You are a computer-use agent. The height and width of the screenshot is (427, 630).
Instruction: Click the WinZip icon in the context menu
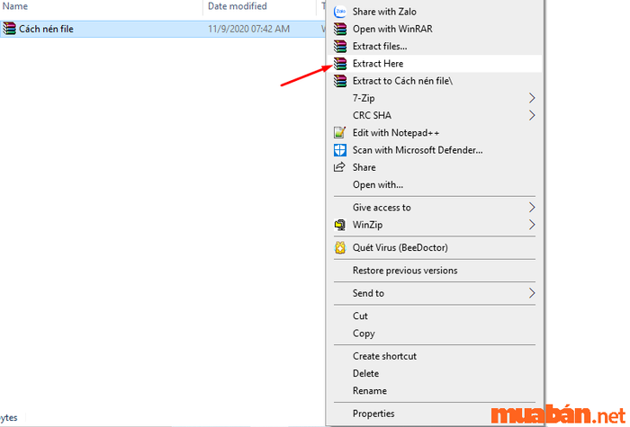(340, 225)
